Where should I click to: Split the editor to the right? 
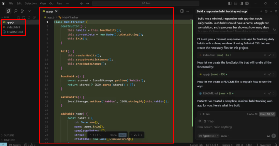[x=182, y=11]
